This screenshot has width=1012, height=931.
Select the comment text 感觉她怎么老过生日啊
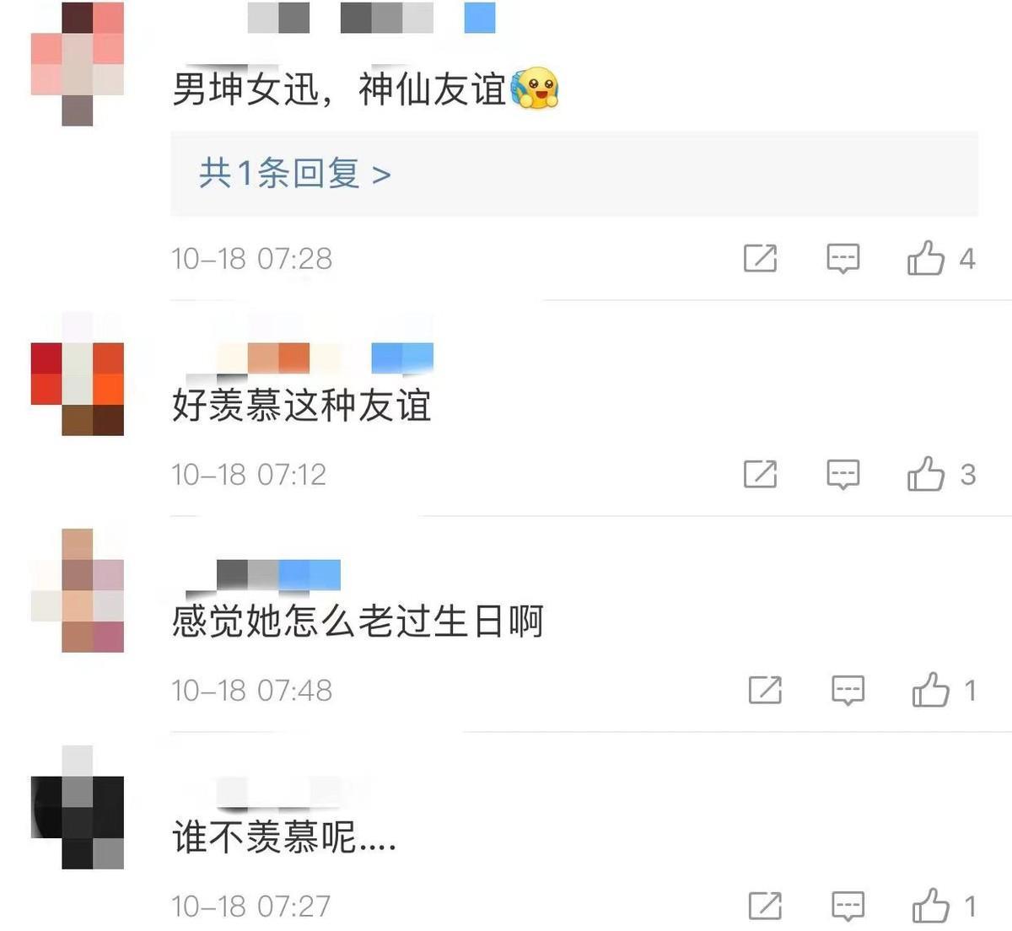tap(358, 622)
